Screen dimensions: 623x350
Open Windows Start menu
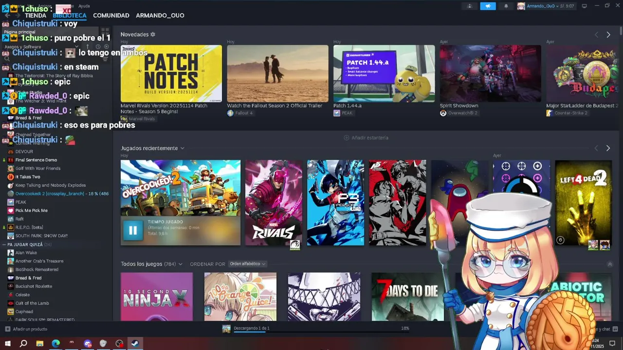coord(7,344)
